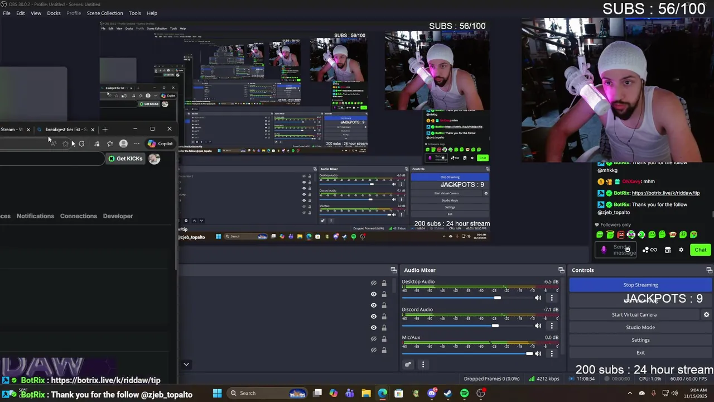Open Steam from the taskbar

pos(448,393)
